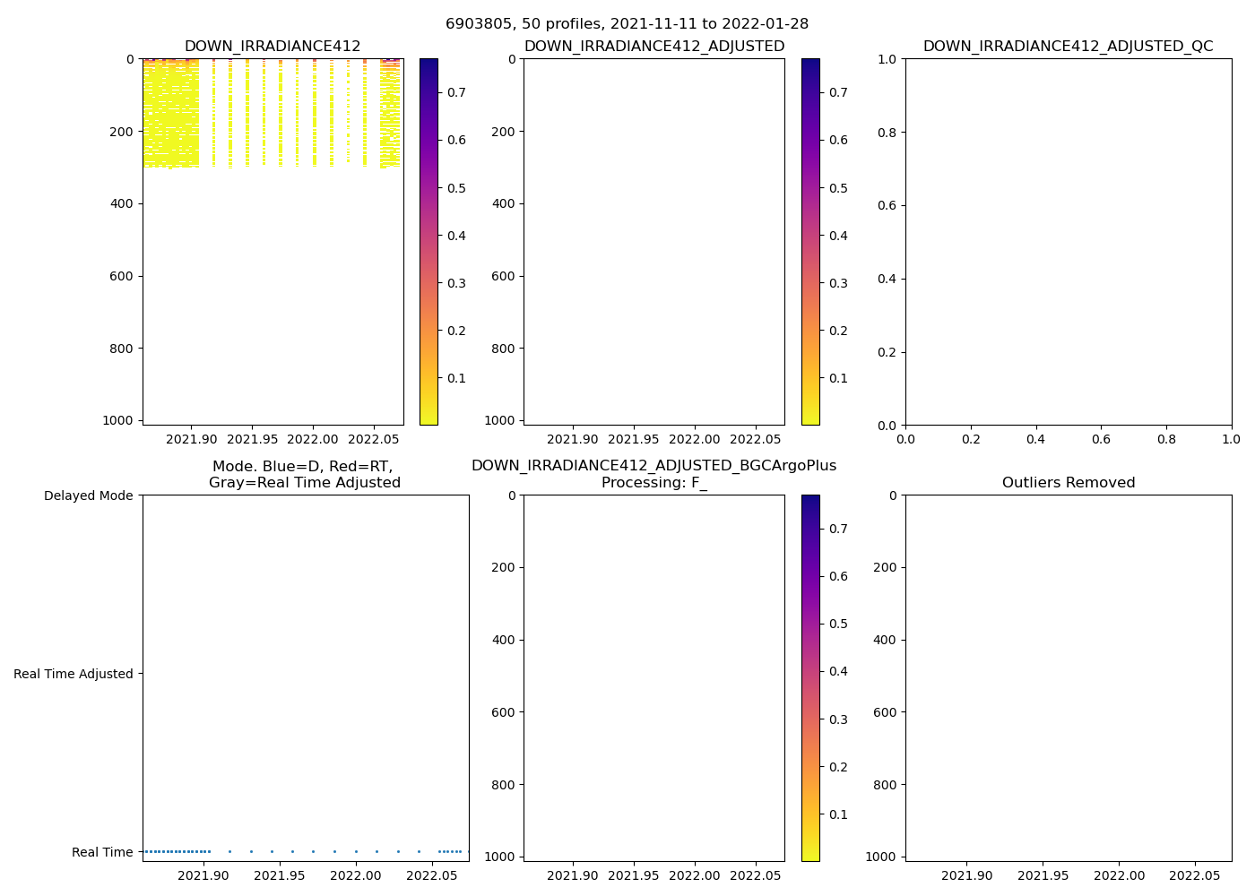
Task: Click the figure title with float ID 6903805
Action: tap(627, 24)
